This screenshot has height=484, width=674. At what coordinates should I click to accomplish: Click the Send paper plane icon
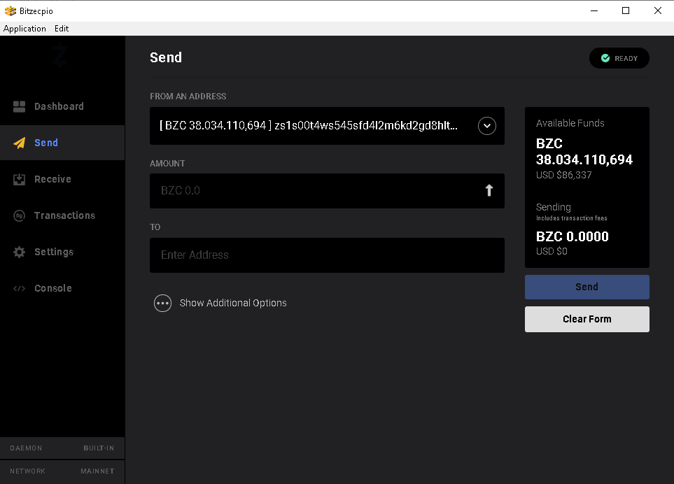click(x=19, y=142)
